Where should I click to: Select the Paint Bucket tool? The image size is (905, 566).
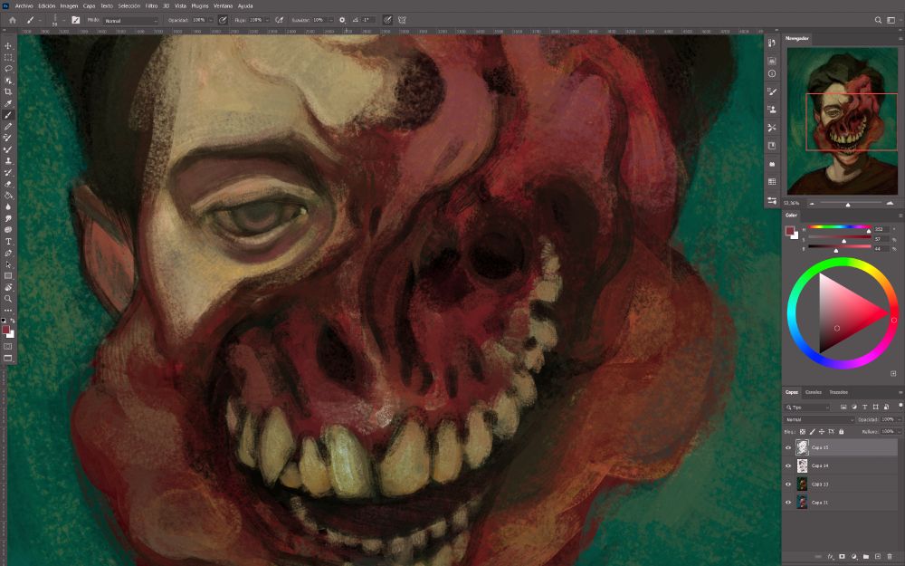[8, 196]
